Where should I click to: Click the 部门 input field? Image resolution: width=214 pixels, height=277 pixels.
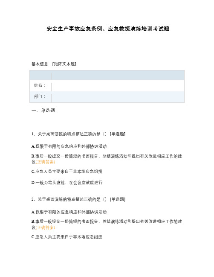pyautogui.click(x=118, y=97)
